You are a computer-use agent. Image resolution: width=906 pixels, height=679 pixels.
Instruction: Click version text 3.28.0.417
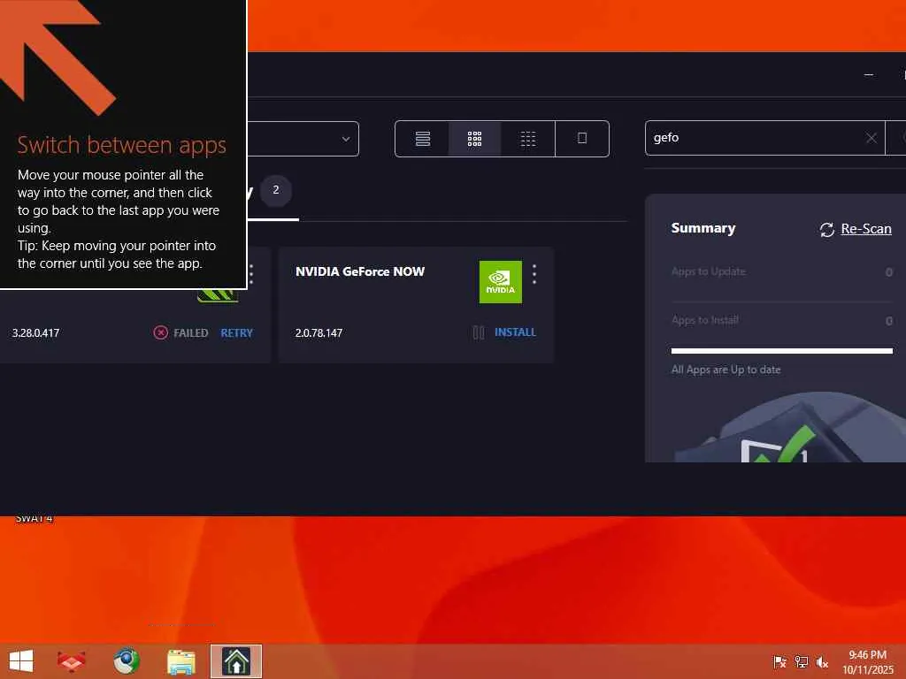35,333
